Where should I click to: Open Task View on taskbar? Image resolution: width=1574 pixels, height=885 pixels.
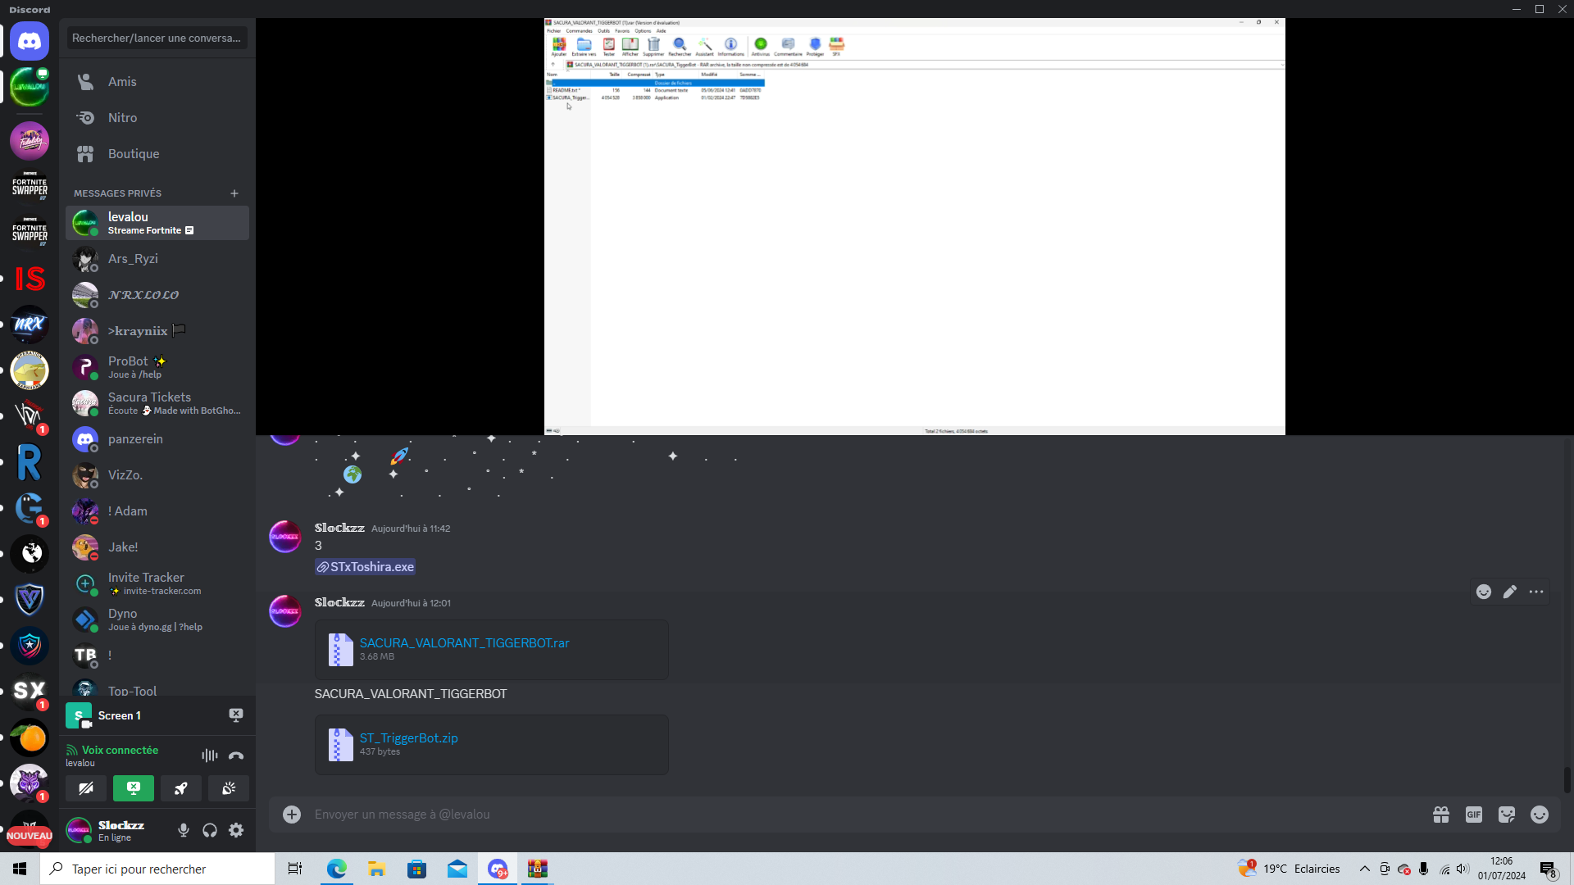click(295, 869)
